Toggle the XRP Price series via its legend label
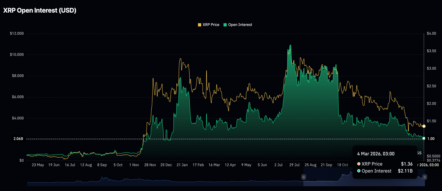The width and height of the screenshot is (442, 191). (x=211, y=25)
